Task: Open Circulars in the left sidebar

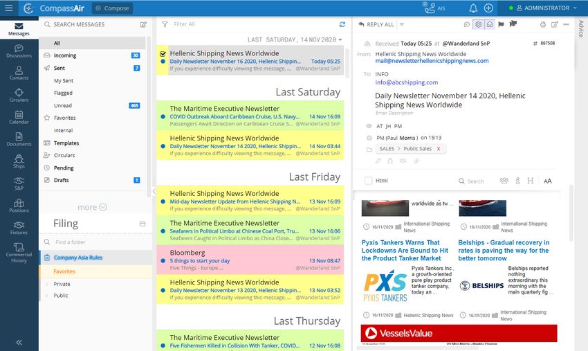Action: tap(19, 96)
